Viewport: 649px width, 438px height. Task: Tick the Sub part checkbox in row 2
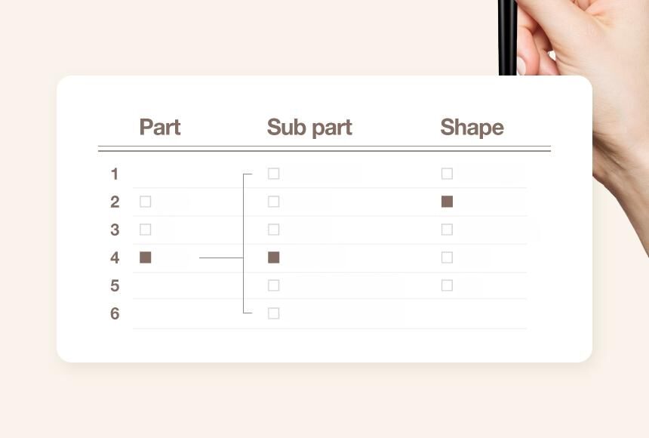274,202
